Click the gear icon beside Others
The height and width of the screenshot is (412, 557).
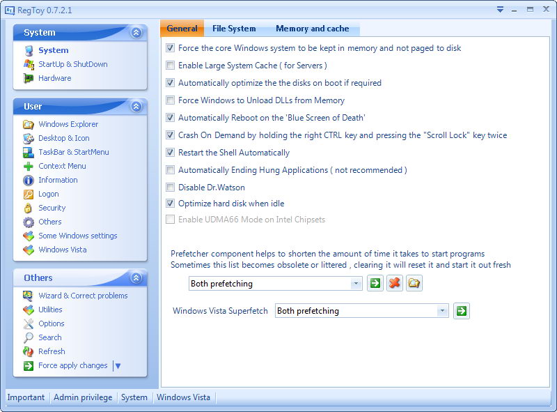coord(29,222)
